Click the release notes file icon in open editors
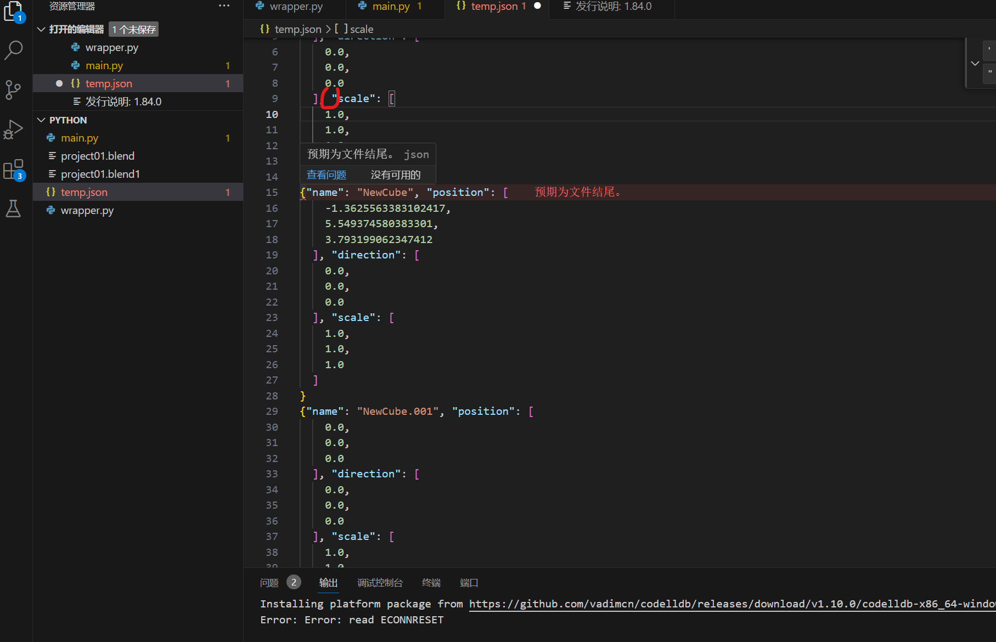Image resolution: width=996 pixels, height=642 pixels. pos(77,102)
